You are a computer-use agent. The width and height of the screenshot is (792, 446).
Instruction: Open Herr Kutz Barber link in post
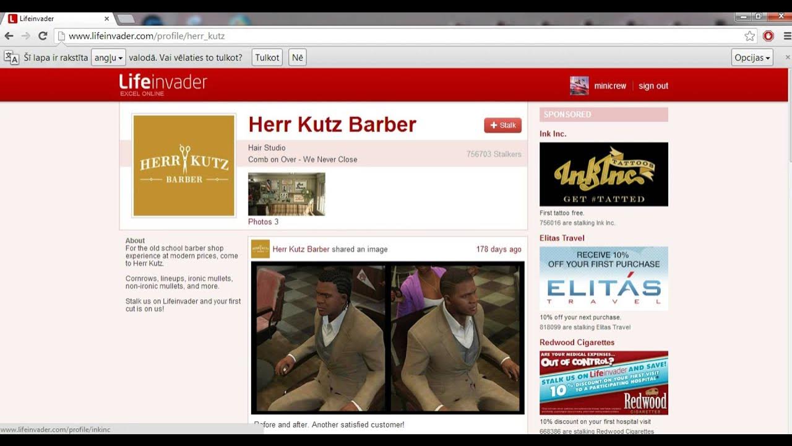pyautogui.click(x=301, y=250)
